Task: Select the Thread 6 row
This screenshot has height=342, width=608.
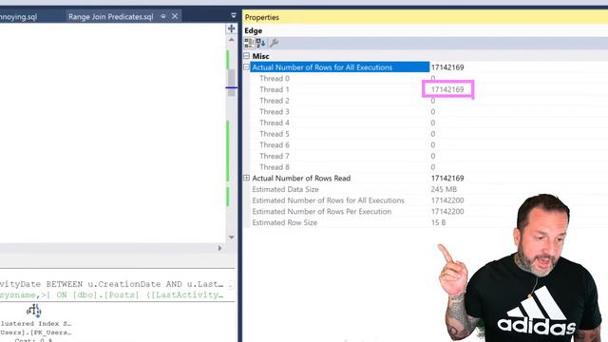Action: click(275, 145)
